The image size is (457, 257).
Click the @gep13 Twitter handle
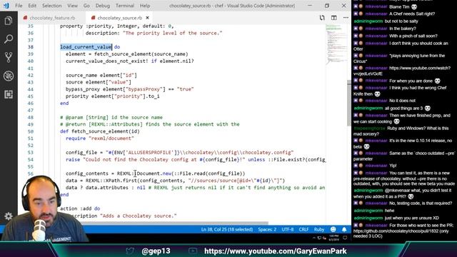coord(156,251)
